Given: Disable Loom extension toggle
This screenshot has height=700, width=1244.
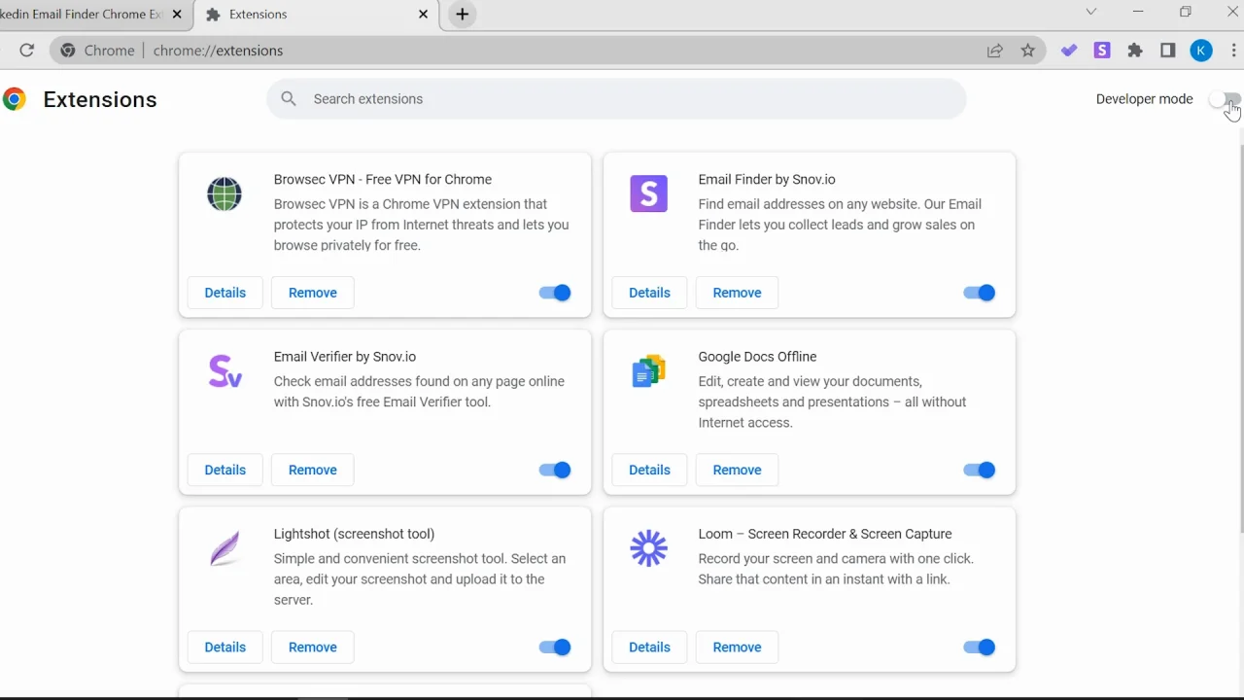Looking at the screenshot, I should coord(980,647).
